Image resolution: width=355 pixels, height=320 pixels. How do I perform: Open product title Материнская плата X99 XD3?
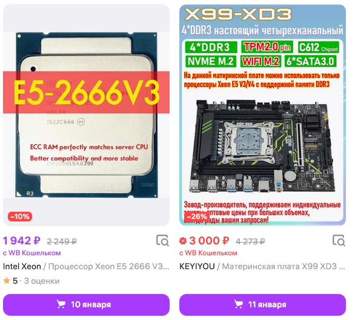pyautogui.click(x=284, y=266)
